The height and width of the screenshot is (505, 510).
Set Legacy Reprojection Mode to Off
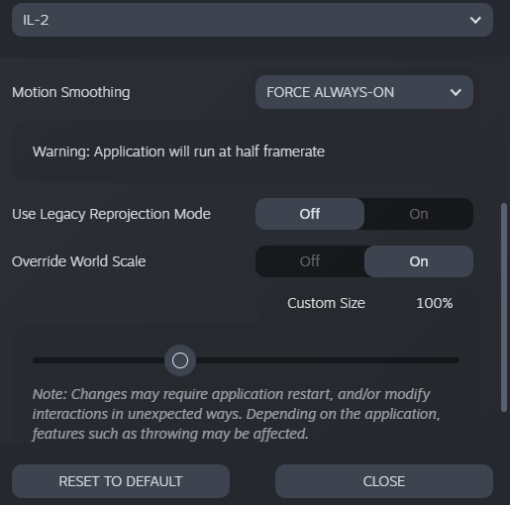point(310,214)
